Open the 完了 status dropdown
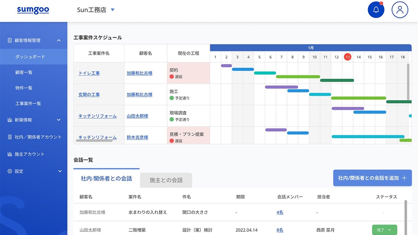The image size is (418, 235). 384,230
